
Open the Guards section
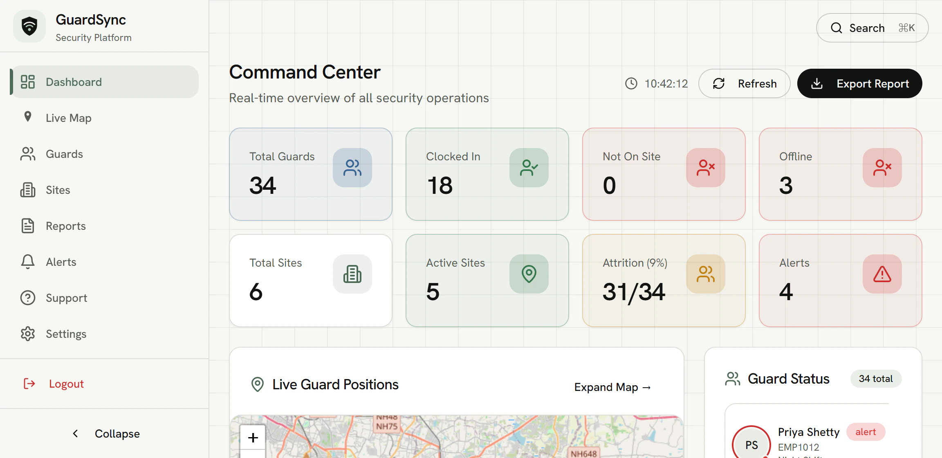pos(104,154)
